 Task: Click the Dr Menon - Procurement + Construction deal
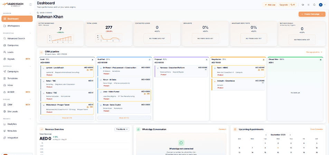[x=124, y=71]
